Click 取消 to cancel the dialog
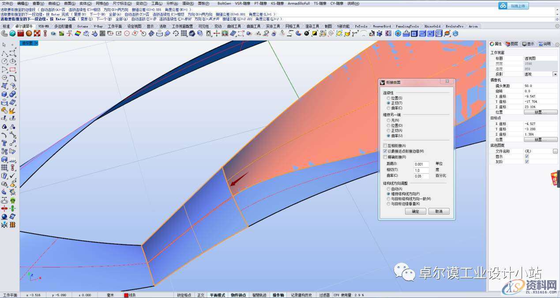 pos(439,211)
